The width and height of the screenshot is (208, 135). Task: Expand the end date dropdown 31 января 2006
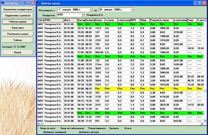[133, 10]
